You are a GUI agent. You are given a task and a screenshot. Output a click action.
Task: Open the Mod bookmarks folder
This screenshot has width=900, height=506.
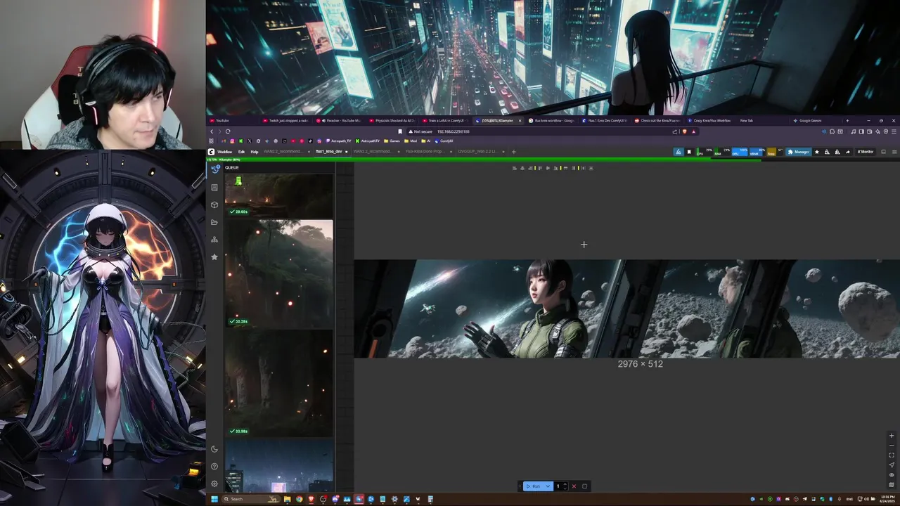pos(411,141)
